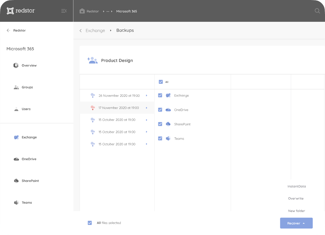Click the Product Design title
Image resolution: width=325 pixels, height=235 pixels.
coord(117,60)
